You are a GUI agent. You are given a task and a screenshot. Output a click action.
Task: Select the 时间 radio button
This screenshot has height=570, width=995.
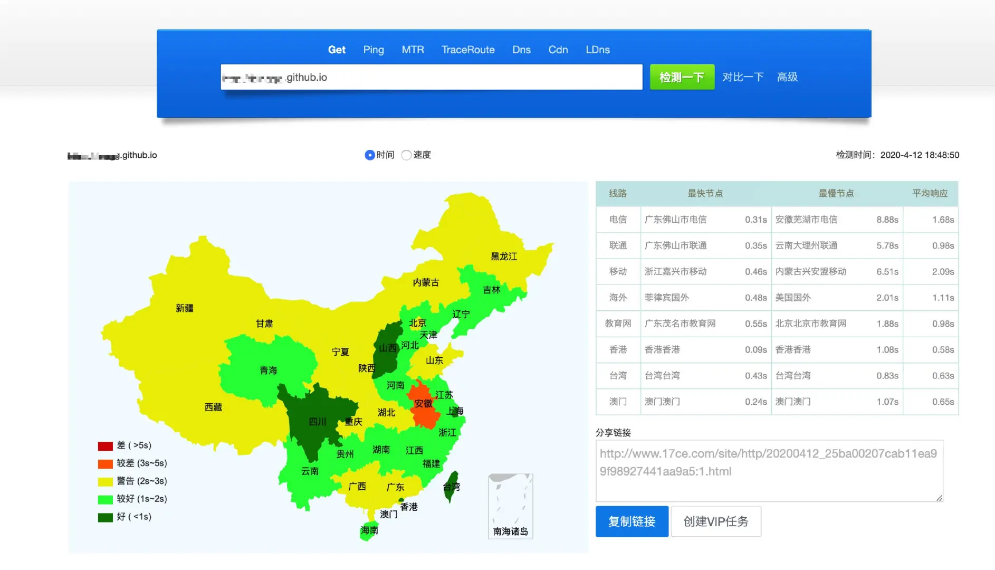click(371, 155)
